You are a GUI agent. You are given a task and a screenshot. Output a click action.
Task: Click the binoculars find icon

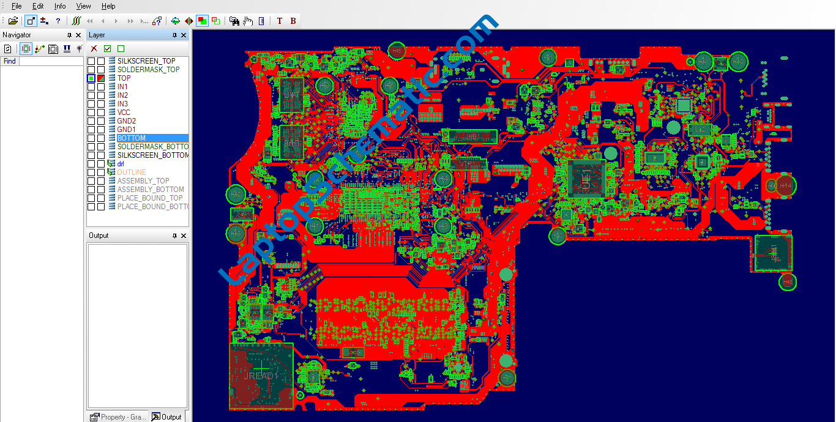(x=234, y=21)
